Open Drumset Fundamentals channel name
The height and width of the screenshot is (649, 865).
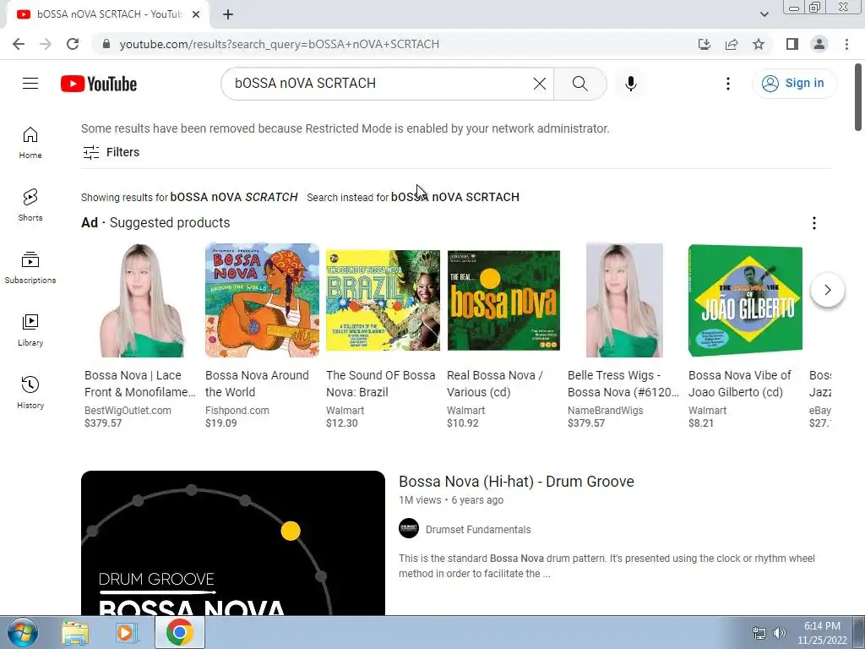click(x=478, y=529)
